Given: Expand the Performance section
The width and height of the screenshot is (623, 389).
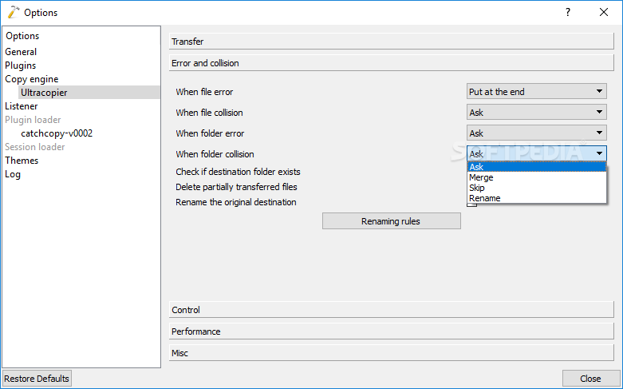Looking at the screenshot, I should click(x=390, y=331).
